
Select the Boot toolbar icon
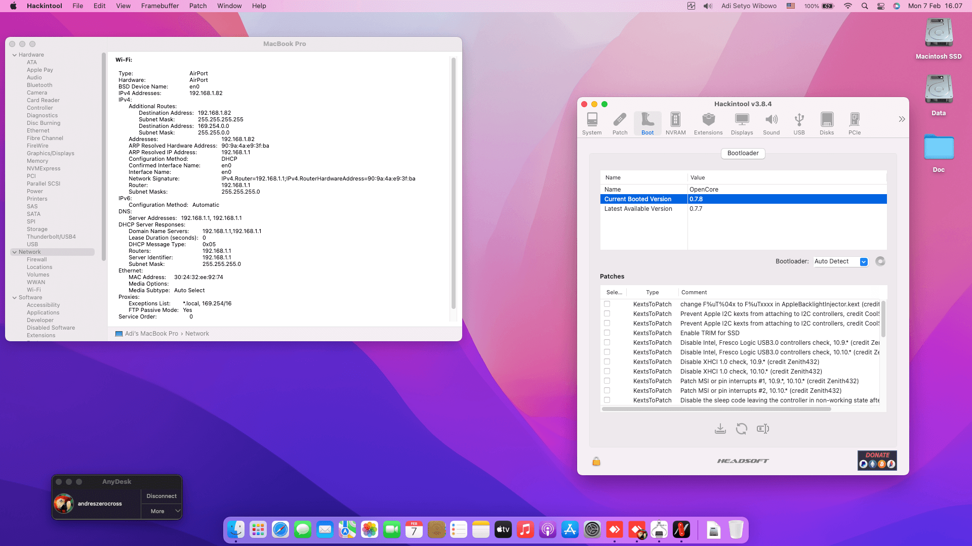pyautogui.click(x=647, y=124)
